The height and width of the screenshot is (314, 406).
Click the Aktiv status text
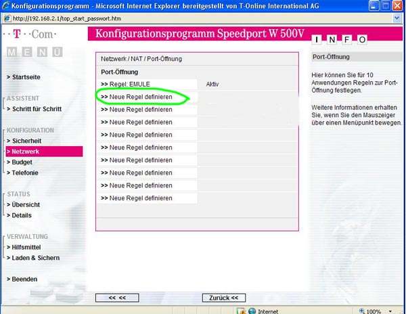pyautogui.click(x=212, y=85)
